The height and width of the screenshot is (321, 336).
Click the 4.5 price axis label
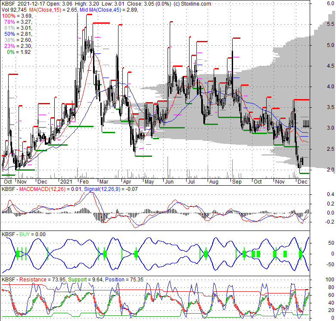pos(330,66)
